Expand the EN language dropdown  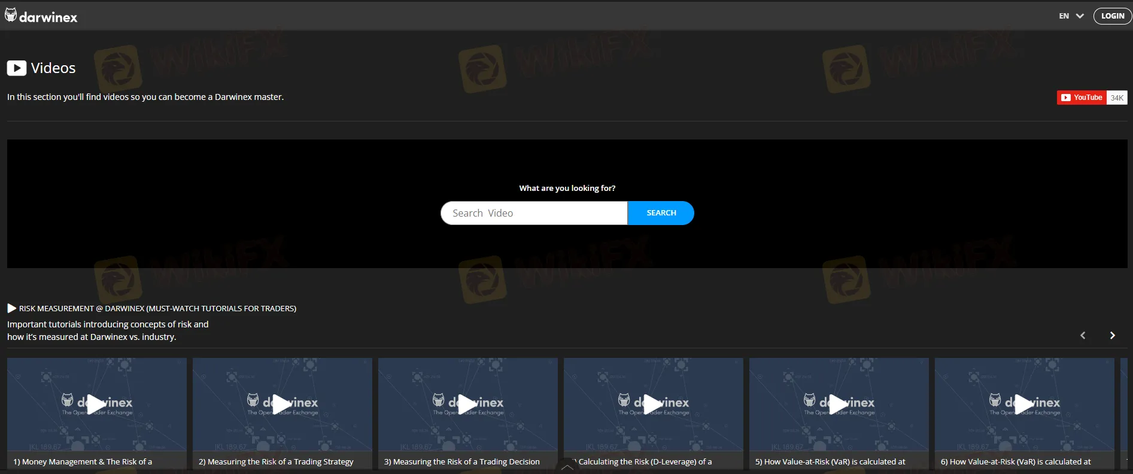(x=1071, y=16)
